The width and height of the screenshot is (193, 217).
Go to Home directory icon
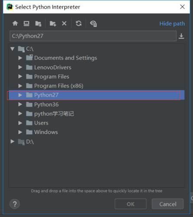pos(15,23)
